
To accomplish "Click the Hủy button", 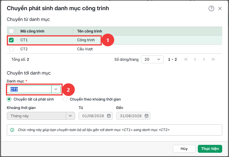I will pyautogui.click(x=184, y=149).
